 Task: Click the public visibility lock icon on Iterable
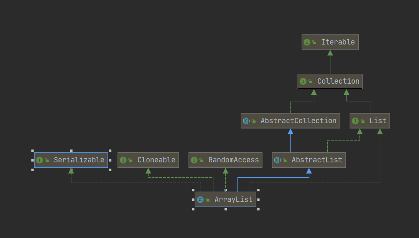point(314,42)
